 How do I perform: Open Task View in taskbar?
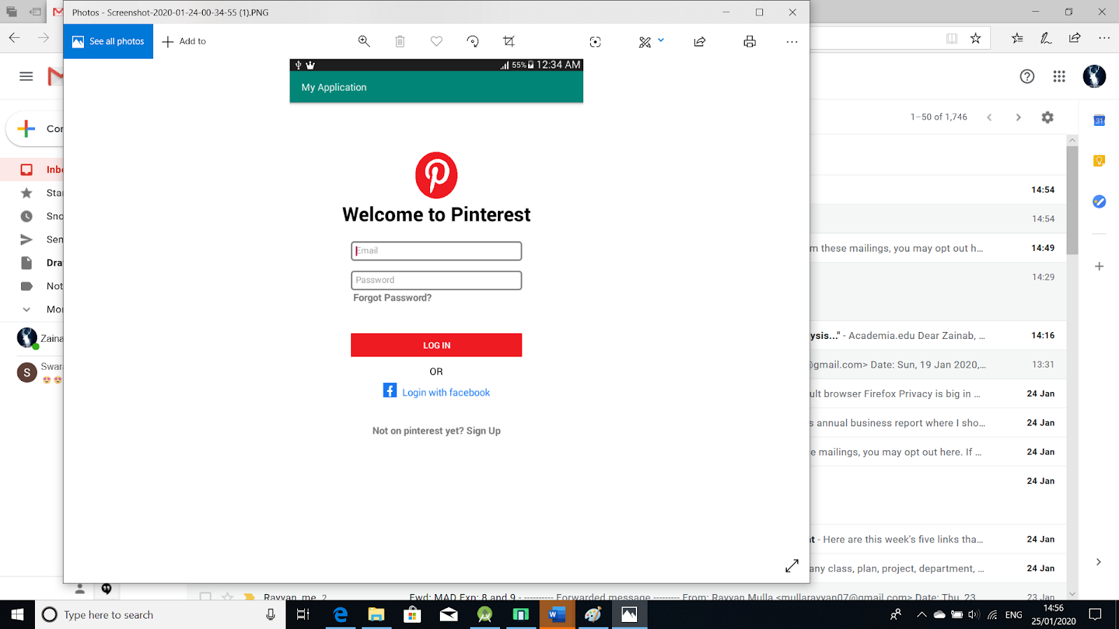click(303, 614)
